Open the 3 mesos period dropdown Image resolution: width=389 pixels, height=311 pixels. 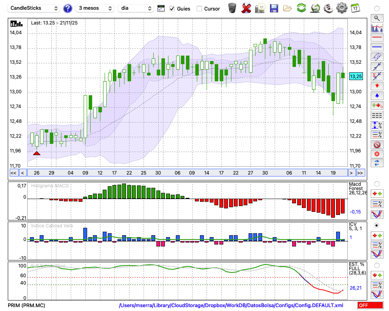point(95,8)
